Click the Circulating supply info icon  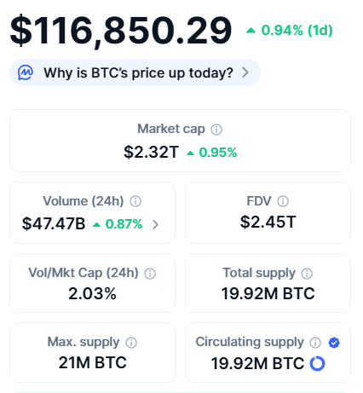tap(315, 343)
